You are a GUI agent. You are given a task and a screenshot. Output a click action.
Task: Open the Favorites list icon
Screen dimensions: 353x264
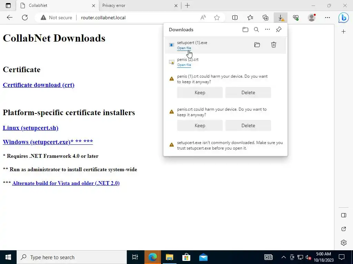[250, 18]
